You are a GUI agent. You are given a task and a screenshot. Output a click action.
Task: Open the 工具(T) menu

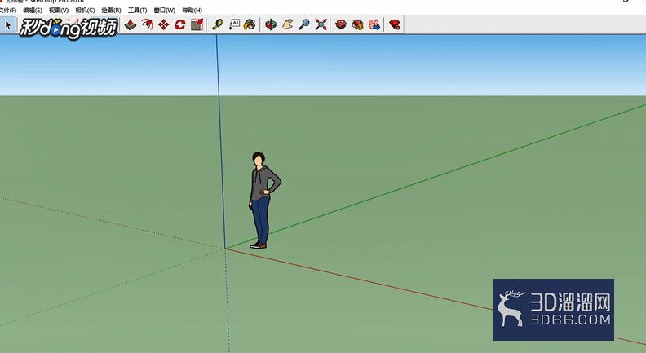pos(137,11)
